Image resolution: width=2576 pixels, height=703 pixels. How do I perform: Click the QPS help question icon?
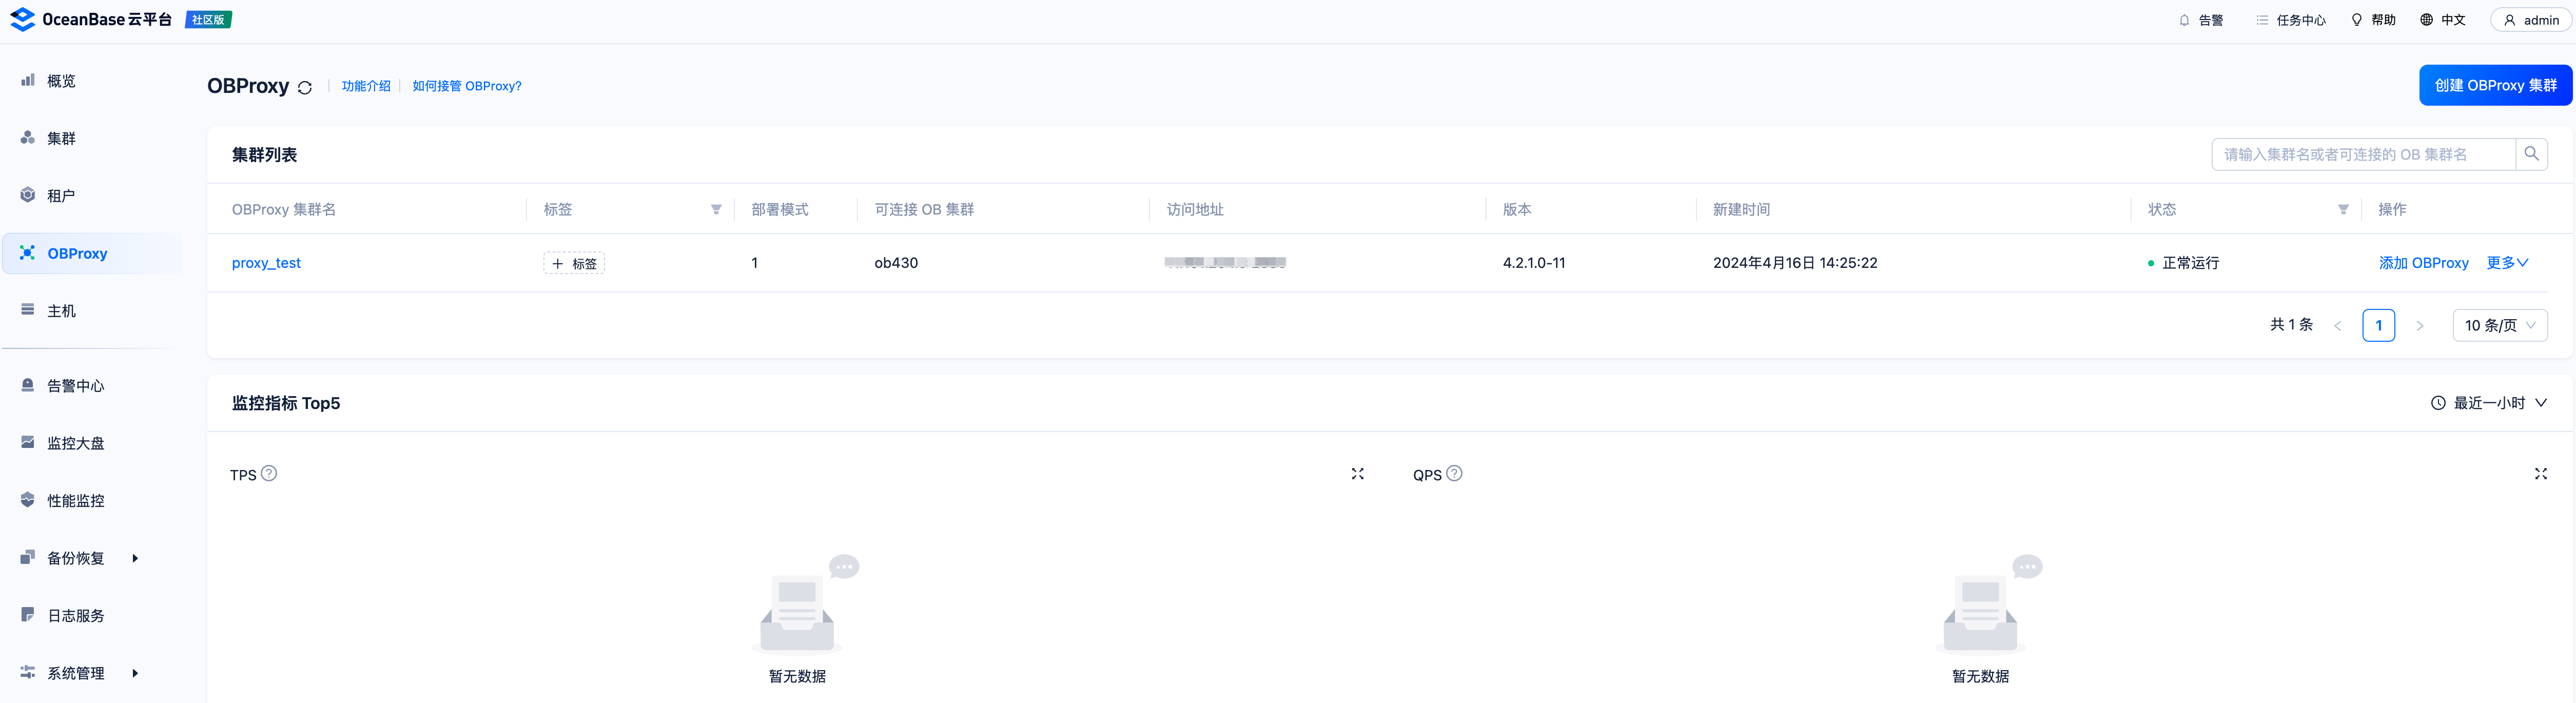tap(1454, 474)
